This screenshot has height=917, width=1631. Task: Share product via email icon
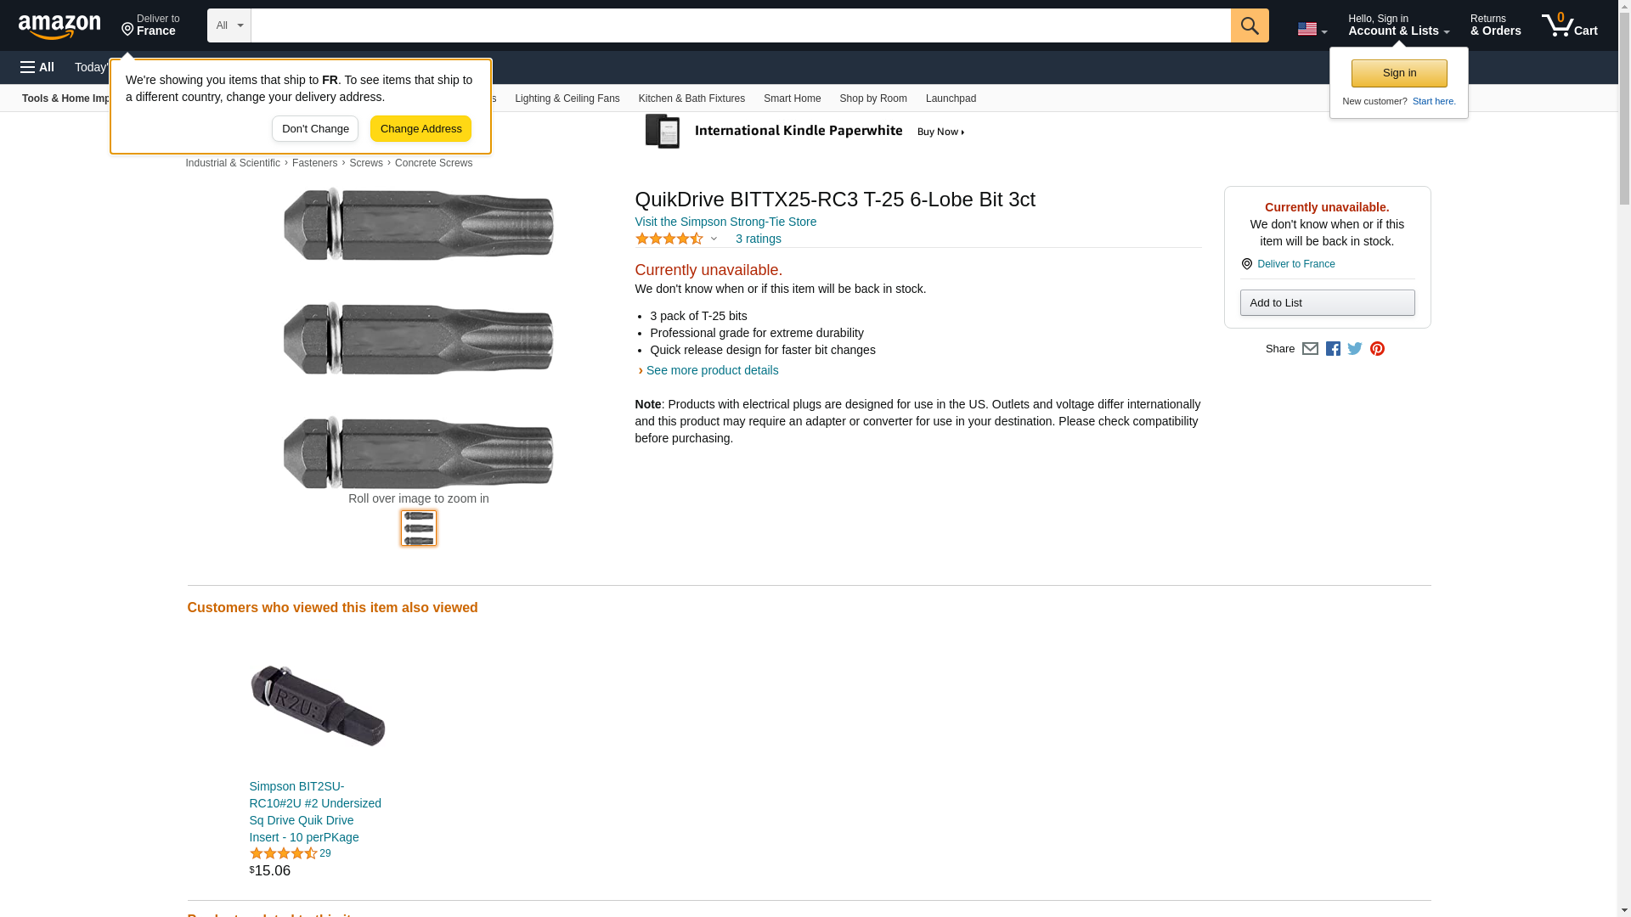pyautogui.click(x=1310, y=349)
